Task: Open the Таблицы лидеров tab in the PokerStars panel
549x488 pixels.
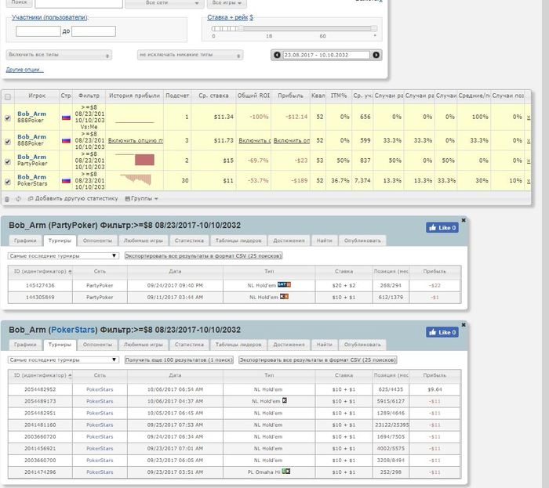Action: tap(238, 345)
